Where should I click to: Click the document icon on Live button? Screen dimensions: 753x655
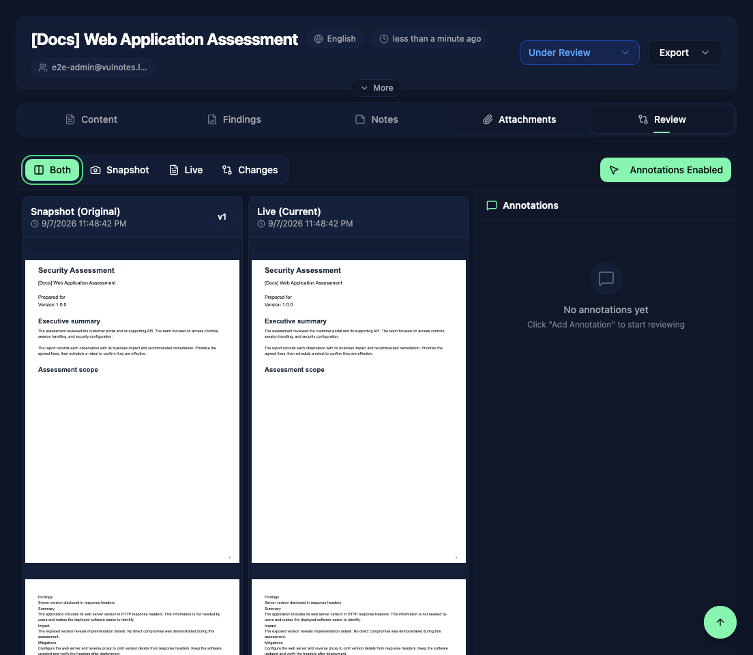click(174, 170)
